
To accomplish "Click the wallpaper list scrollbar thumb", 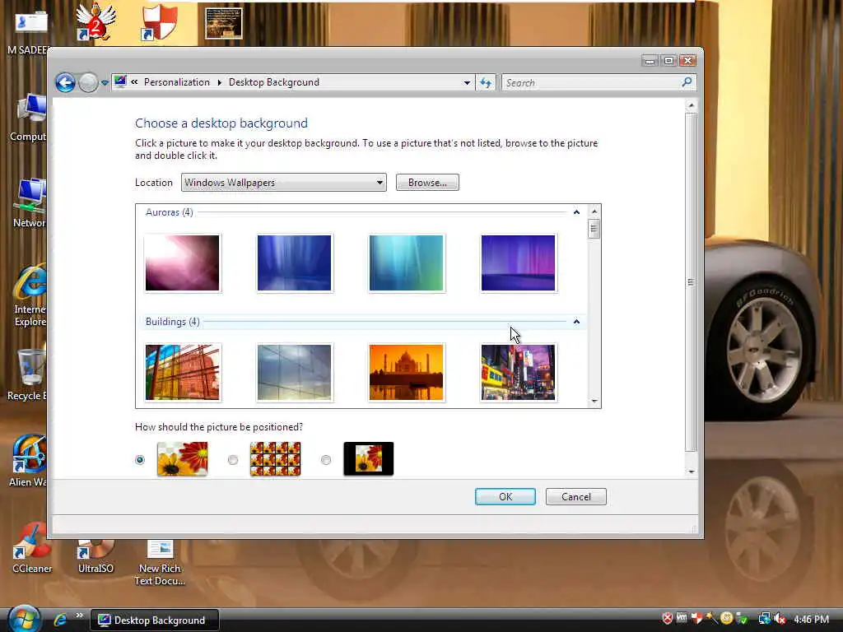I will coord(594,229).
